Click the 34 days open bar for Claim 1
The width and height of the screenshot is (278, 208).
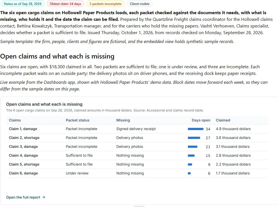click(x=195, y=129)
